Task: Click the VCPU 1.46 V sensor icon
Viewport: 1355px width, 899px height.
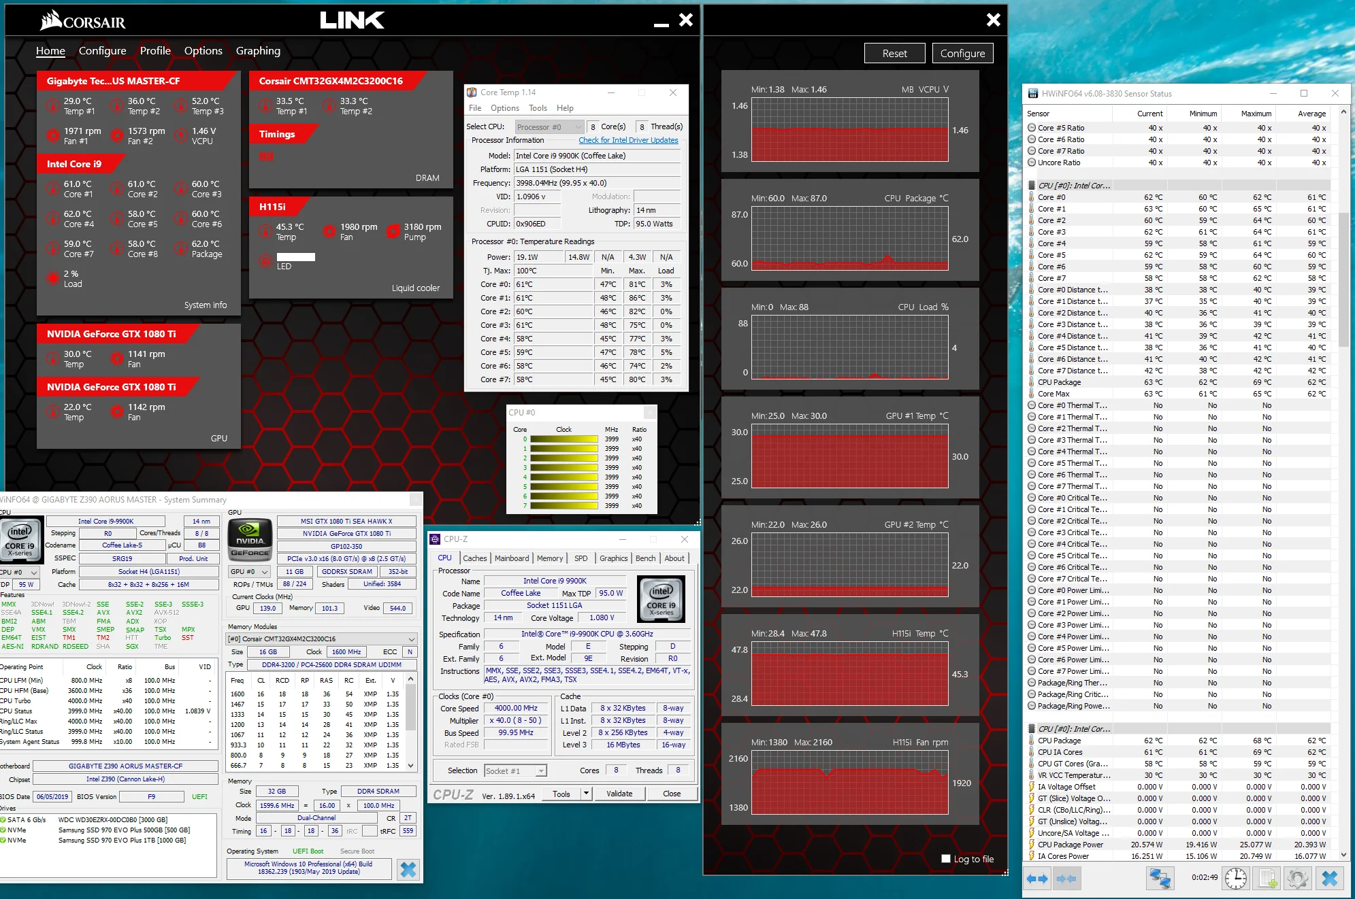Action: (x=180, y=135)
